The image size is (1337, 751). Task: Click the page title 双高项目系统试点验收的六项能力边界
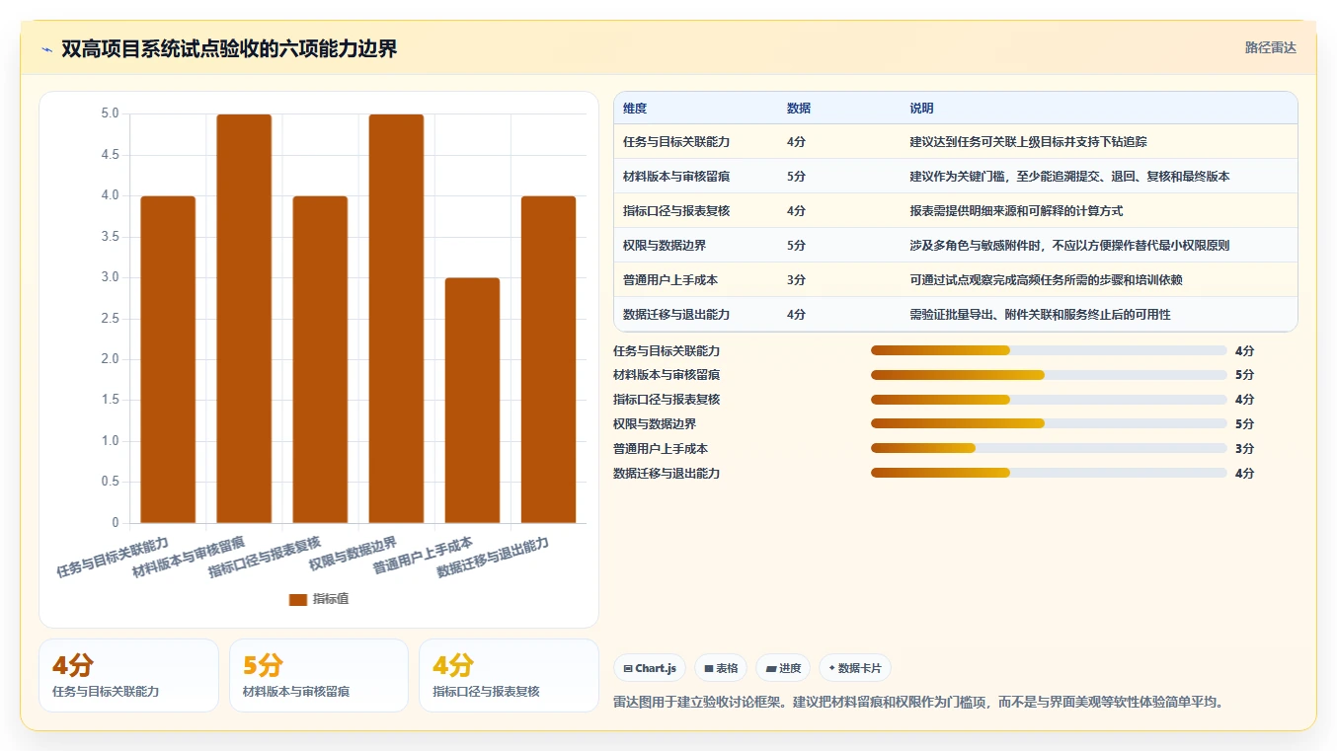coord(229,49)
